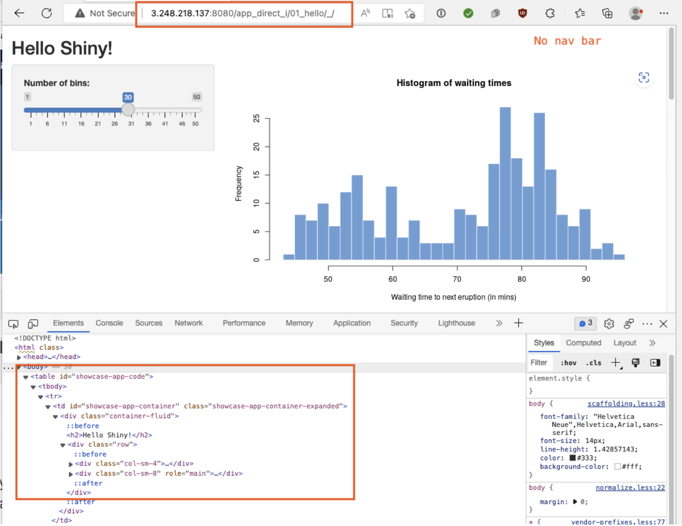The image size is (682, 526).
Task: Click the uBlock Origin extension icon
Action: coord(523,13)
